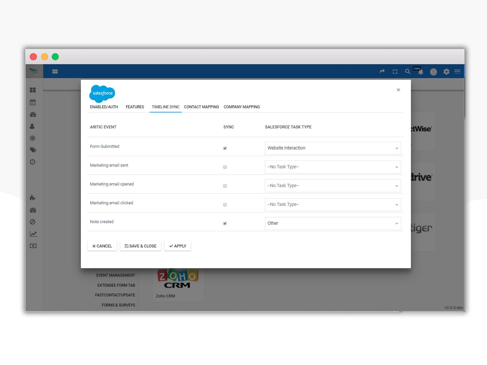Switch to Enabled/Auth tab

[x=104, y=107]
